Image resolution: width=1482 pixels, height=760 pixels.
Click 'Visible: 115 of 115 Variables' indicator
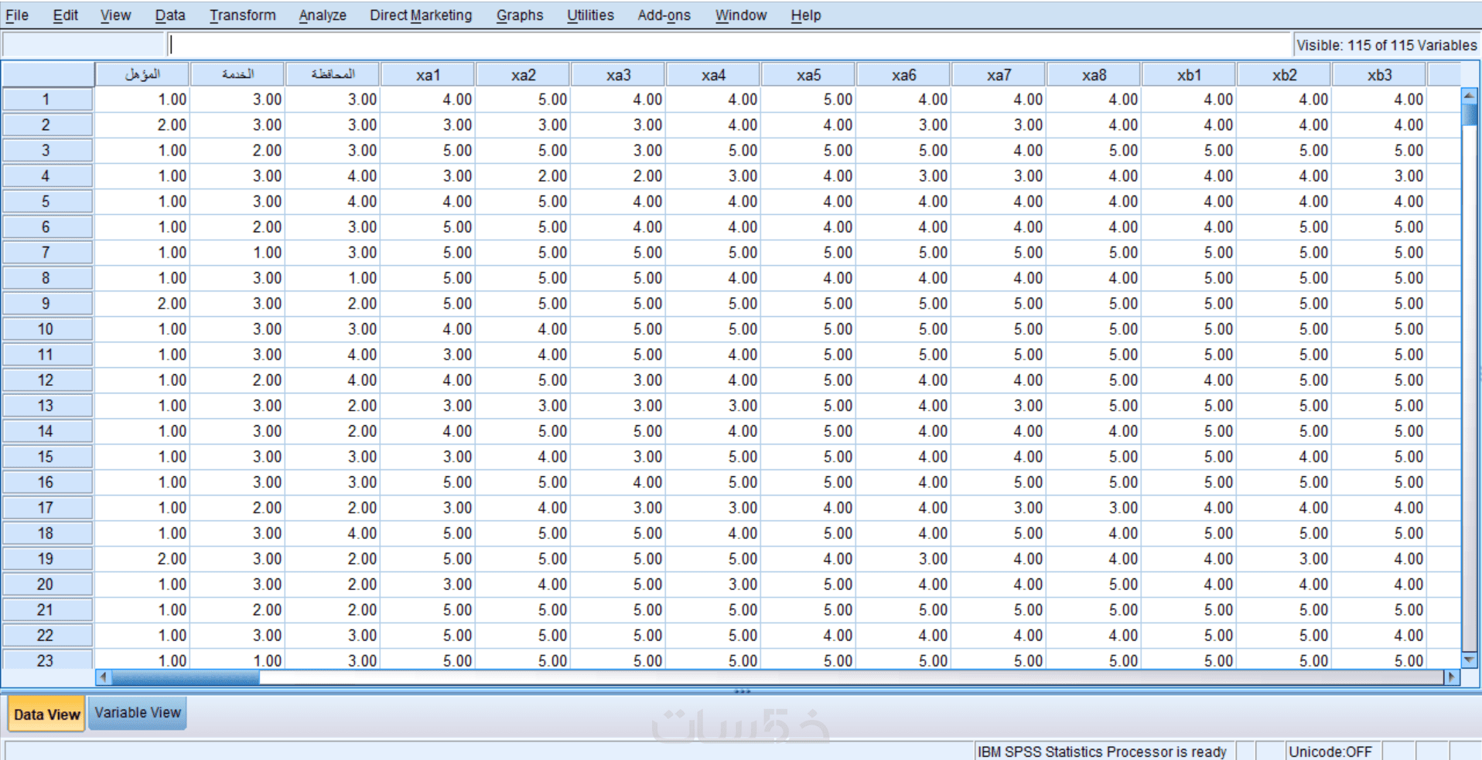(1386, 45)
